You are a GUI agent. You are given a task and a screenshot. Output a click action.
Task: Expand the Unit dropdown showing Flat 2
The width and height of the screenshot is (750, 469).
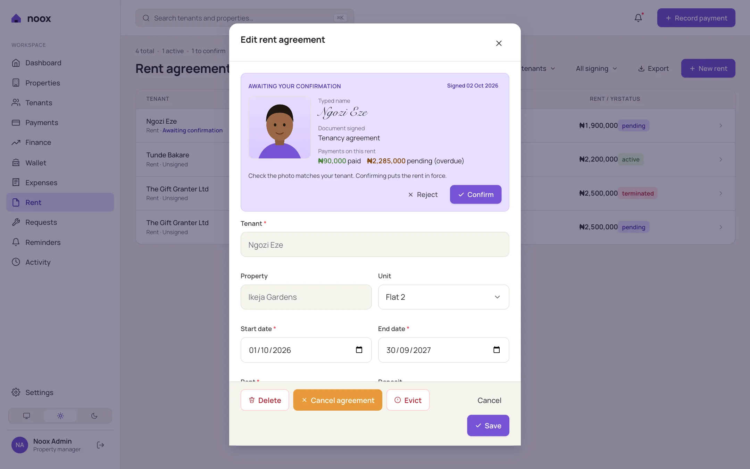coord(443,297)
